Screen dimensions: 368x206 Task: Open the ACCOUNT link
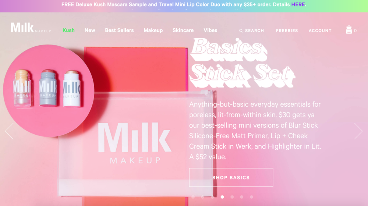pos(320,31)
